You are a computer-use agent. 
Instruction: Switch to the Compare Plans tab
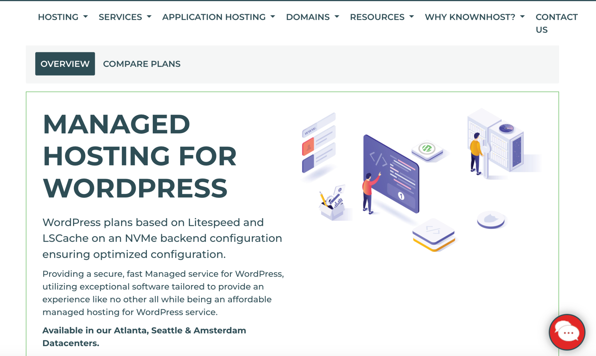[142, 64]
